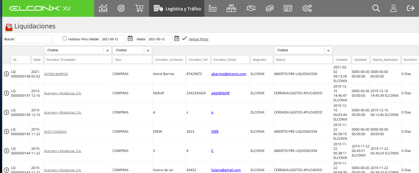This screenshot has width=419, height=173.
Task: Open calendar picker next to Desde date
Action: [130, 38]
